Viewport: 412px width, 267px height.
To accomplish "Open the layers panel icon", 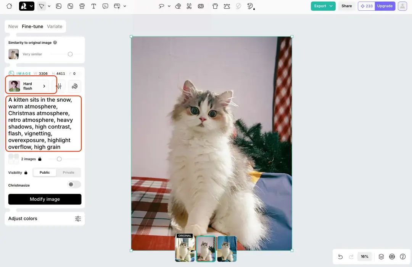I will 381,256.
